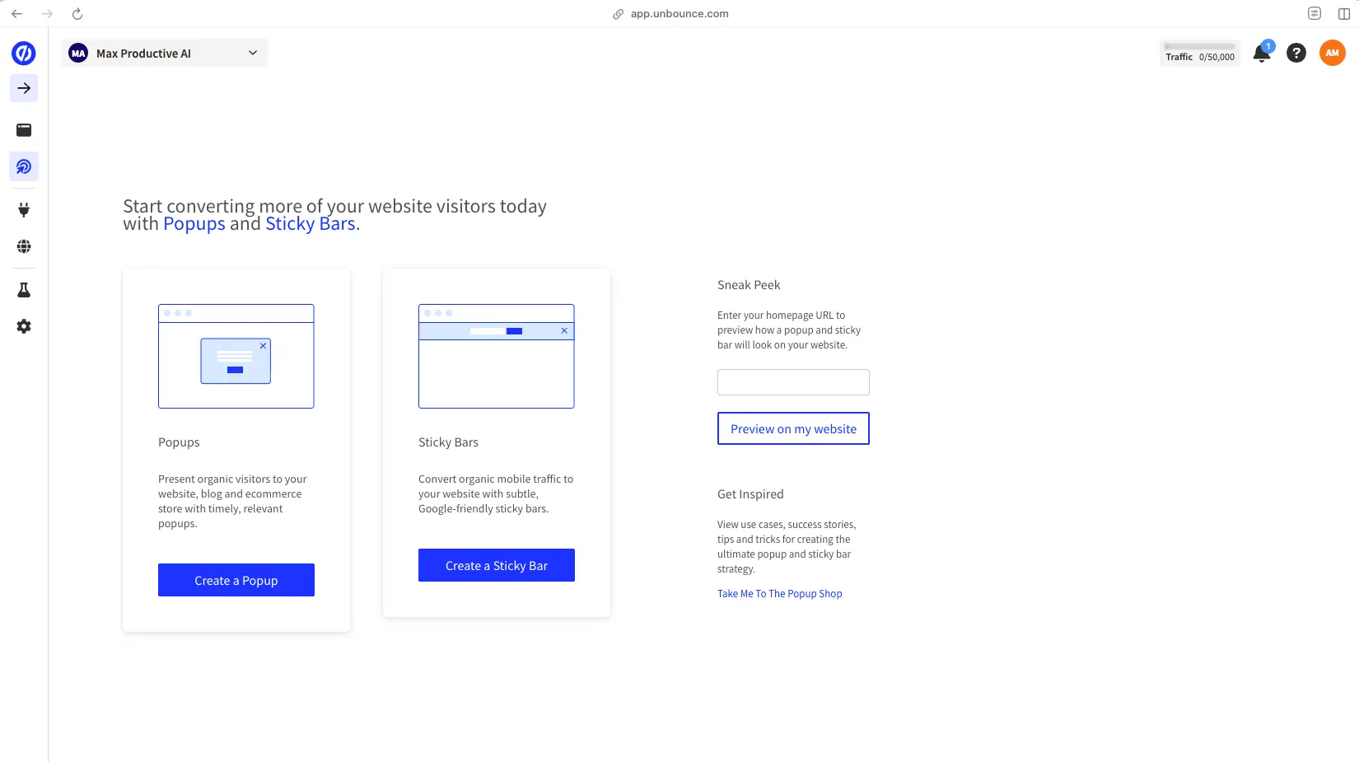
Task: Open the browser sidebar panel toggle
Action: 1343,13
